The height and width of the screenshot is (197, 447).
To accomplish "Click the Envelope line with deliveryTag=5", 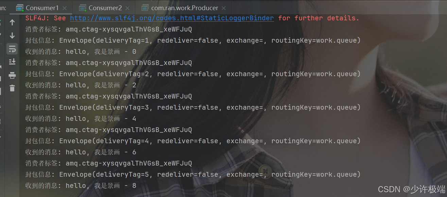I will pyautogui.click(x=193, y=175).
